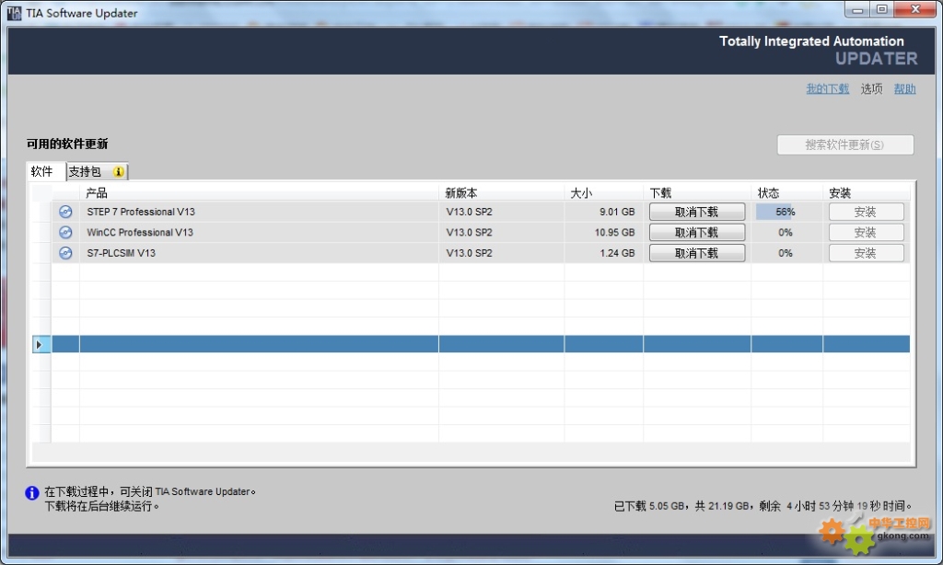Click the blue information icon near download notice

(x=32, y=493)
